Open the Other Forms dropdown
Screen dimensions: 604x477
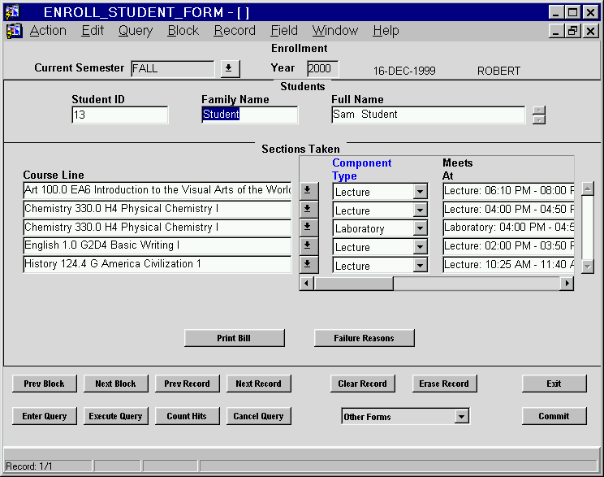tap(461, 416)
